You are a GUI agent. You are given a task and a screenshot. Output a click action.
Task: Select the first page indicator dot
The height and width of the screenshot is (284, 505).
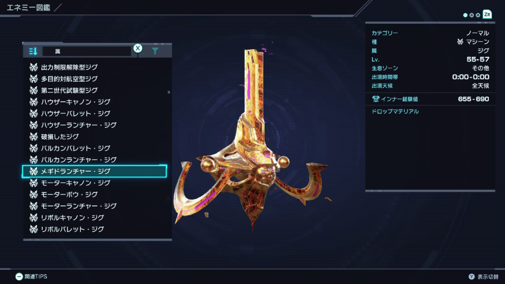pos(465,15)
